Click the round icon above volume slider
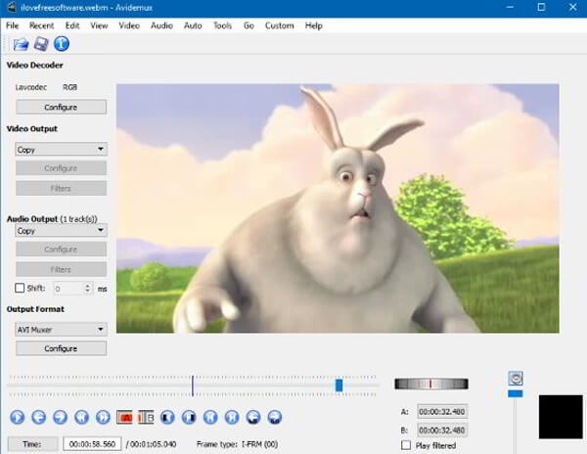The image size is (587, 454). click(516, 379)
